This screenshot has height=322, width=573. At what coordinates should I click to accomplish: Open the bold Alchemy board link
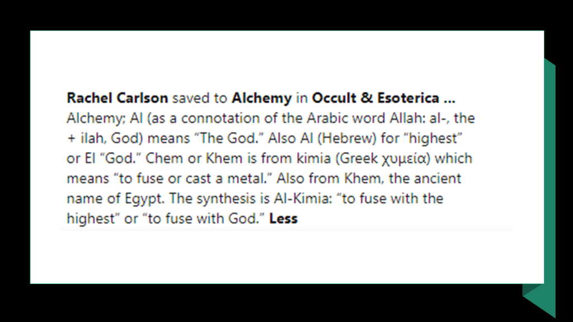pos(261,98)
